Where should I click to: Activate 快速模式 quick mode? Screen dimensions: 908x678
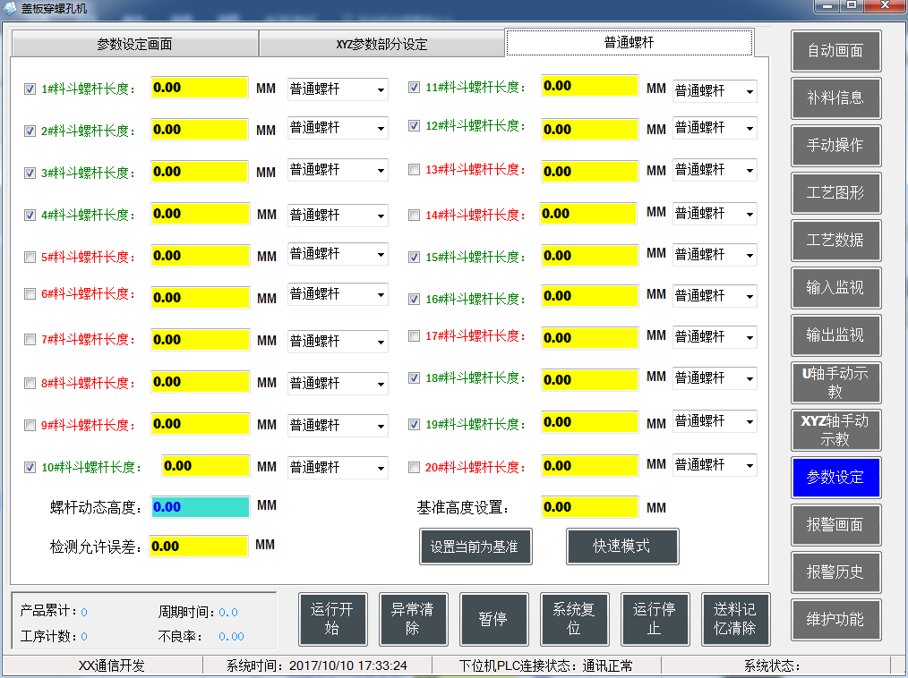point(621,547)
